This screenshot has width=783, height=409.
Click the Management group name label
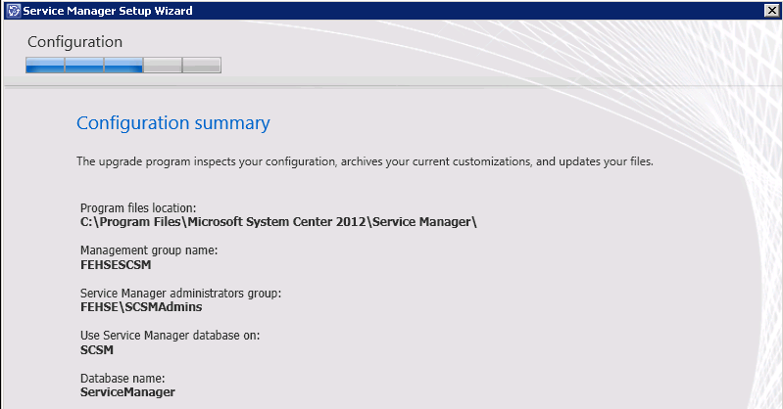[x=149, y=250]
